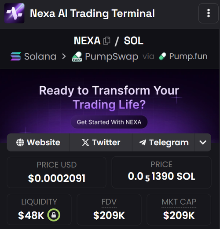Open the Pump.fun link

pos(183,56)
